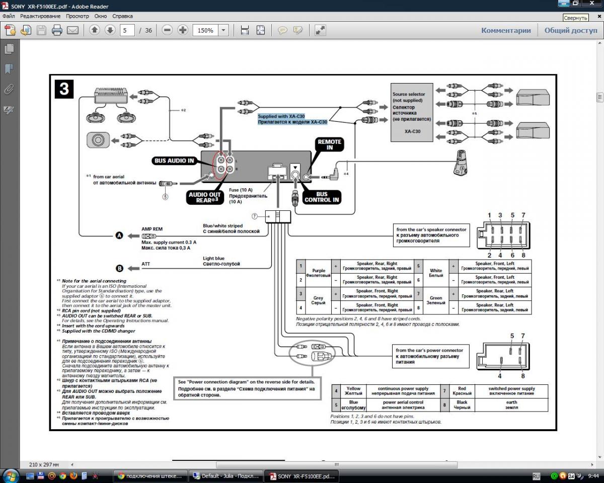
Task: Open the Просмотр menu
Action: coord(77,16)
